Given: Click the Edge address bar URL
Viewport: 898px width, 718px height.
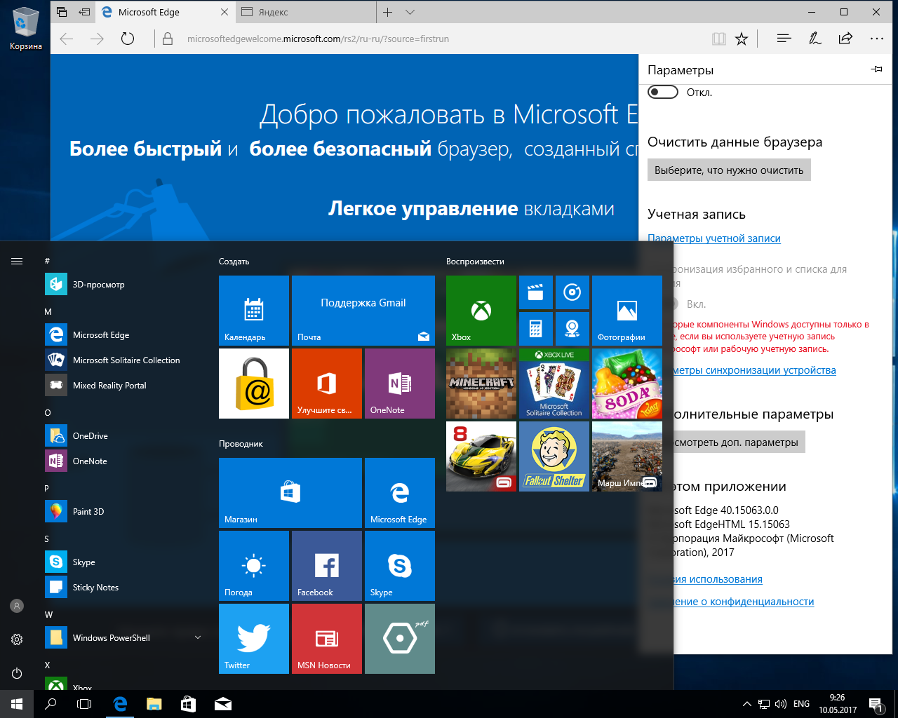Looking at the screenshot, I should point(318,39).
